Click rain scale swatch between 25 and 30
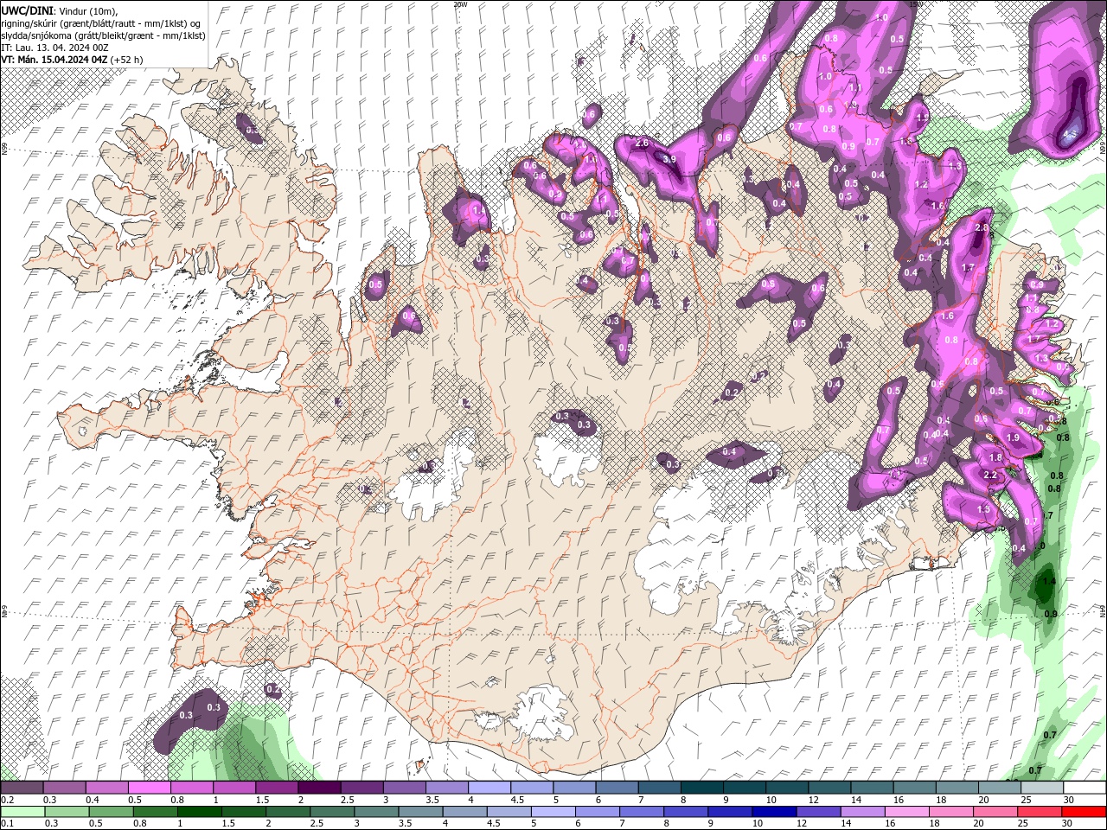 pyautogui.click(x=1039, y=812)
